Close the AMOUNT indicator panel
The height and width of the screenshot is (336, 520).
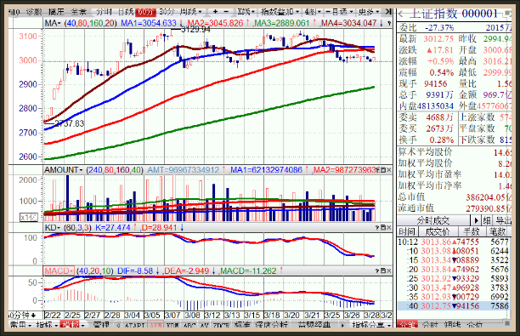click(388, 170)
